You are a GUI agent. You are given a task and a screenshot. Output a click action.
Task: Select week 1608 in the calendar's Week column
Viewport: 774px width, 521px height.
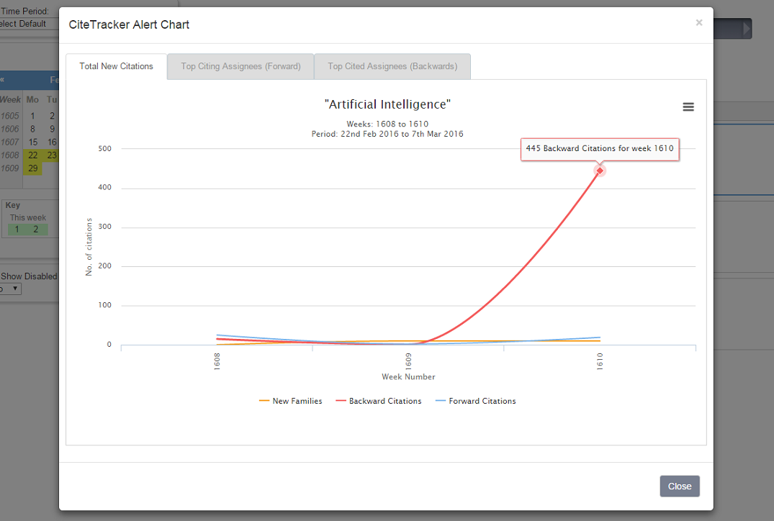click(10, 155)
